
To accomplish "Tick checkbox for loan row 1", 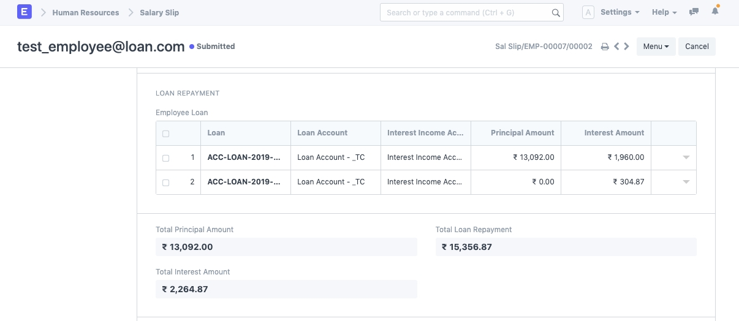I will point(165,158).
